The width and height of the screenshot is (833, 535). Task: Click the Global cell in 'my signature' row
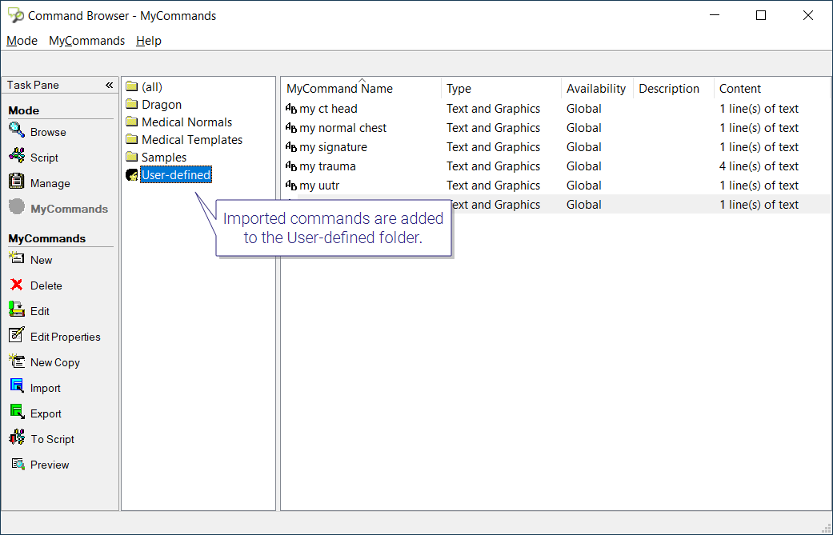click(x=584, y=147)
